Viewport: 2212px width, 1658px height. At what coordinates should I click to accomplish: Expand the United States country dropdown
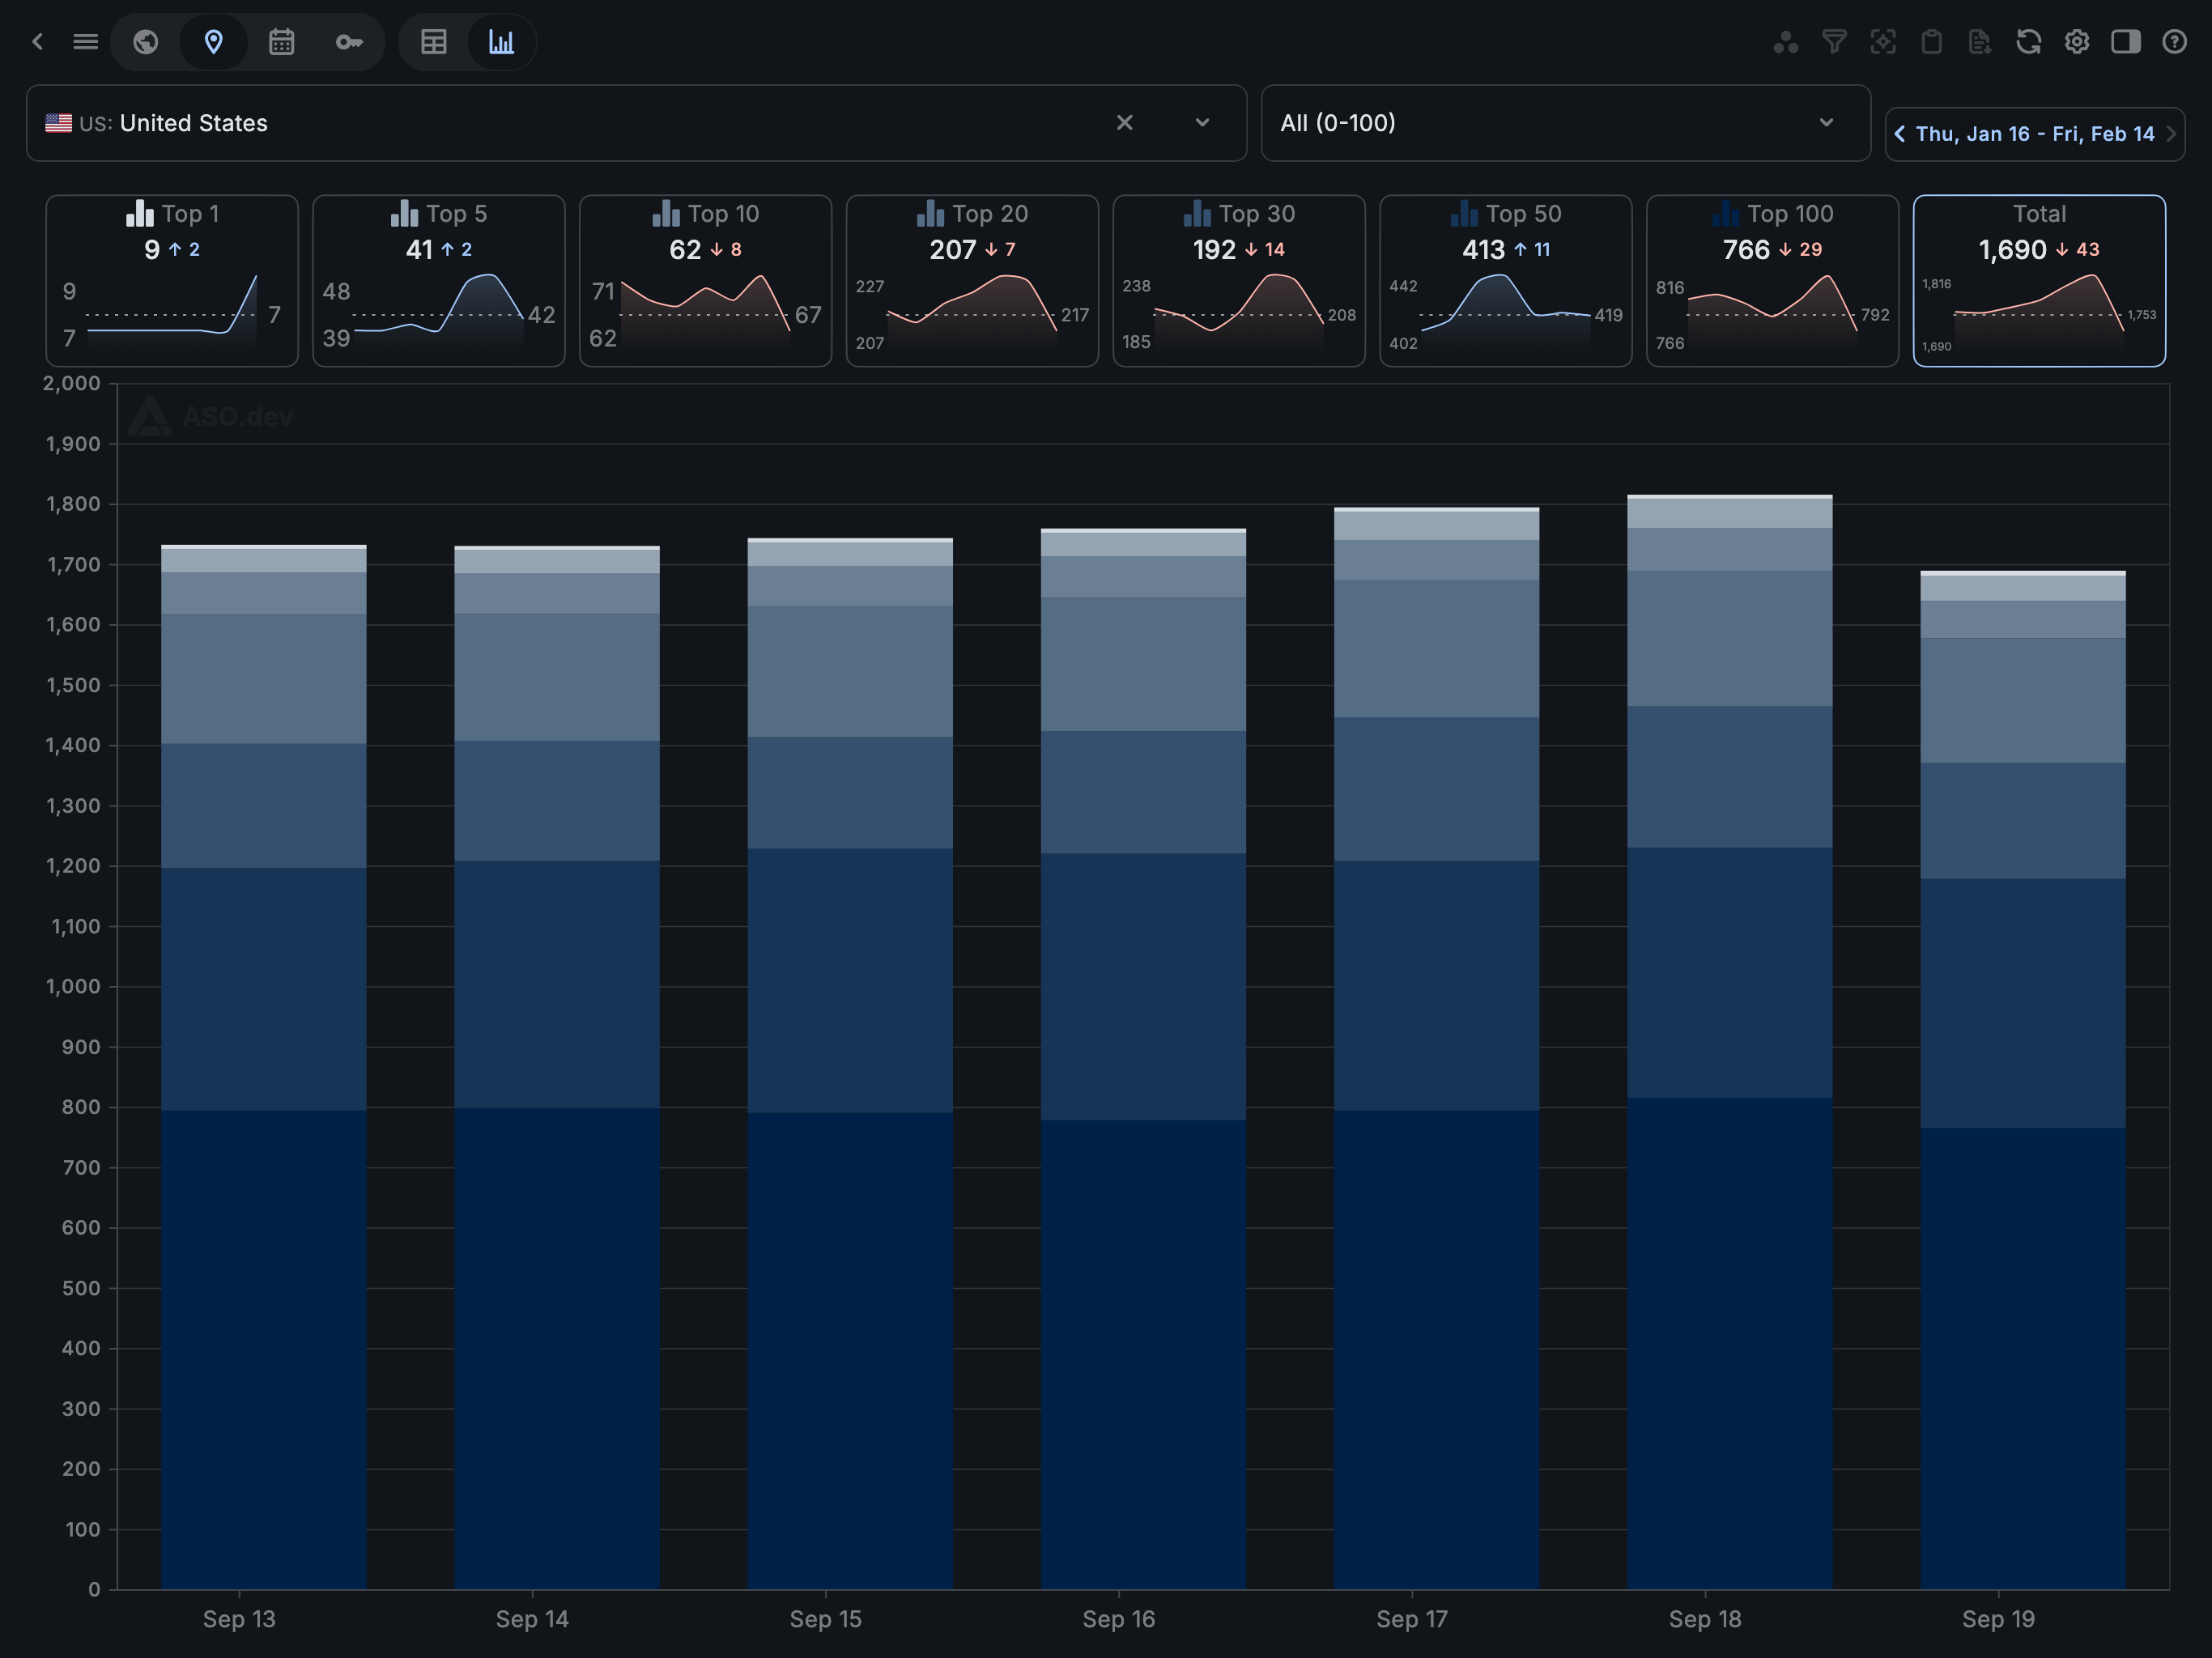click(x=1202, y=123)
